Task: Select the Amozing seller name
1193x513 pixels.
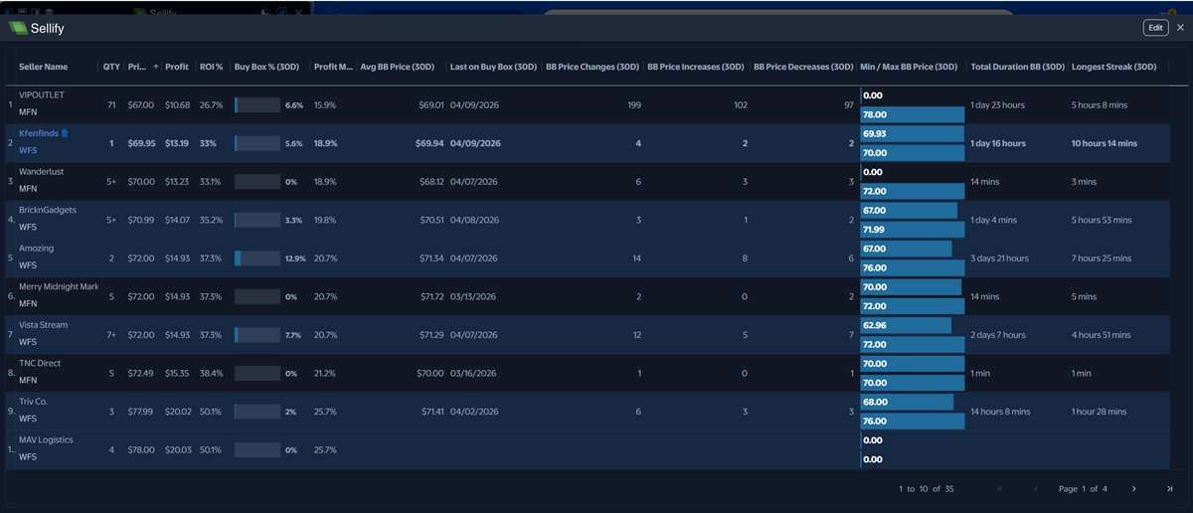Action: pos(36,248)
